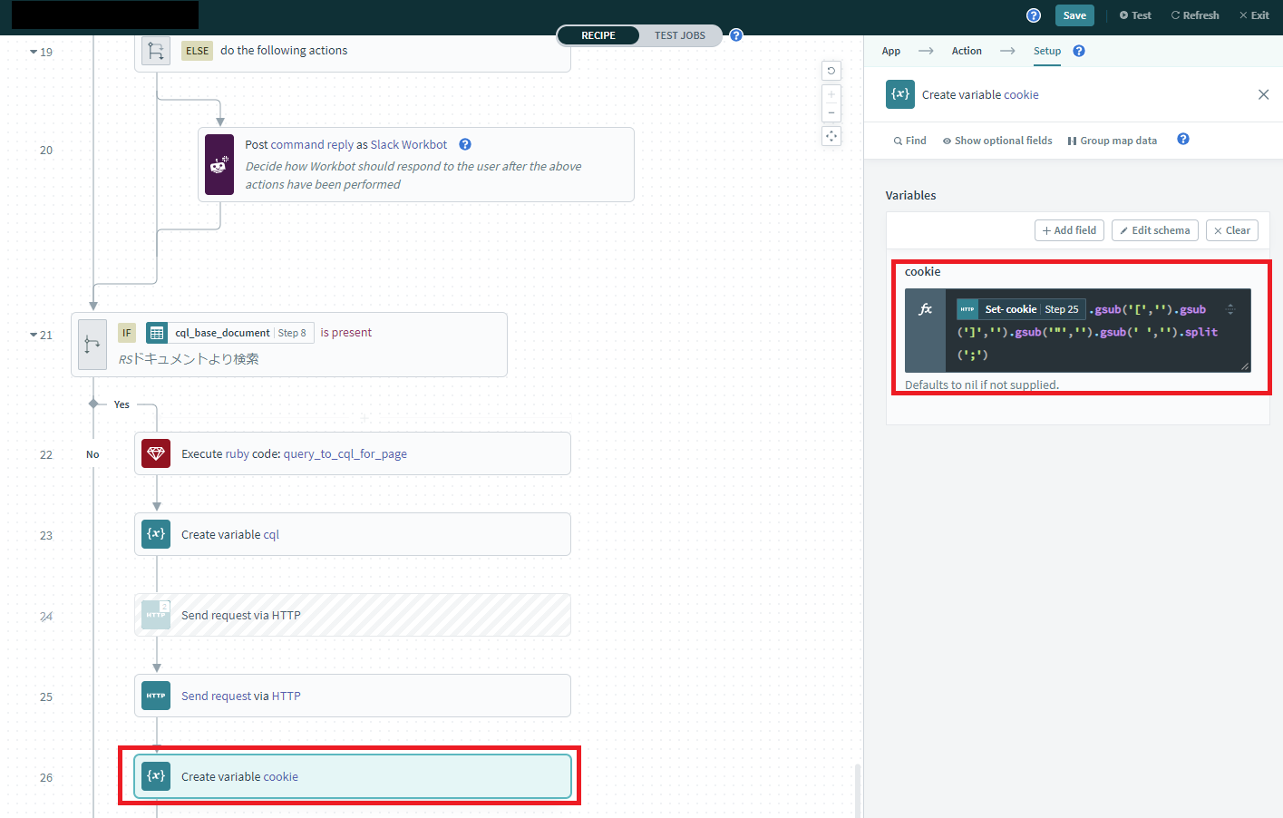Open help icon on Workbot step

pos(465,144)
